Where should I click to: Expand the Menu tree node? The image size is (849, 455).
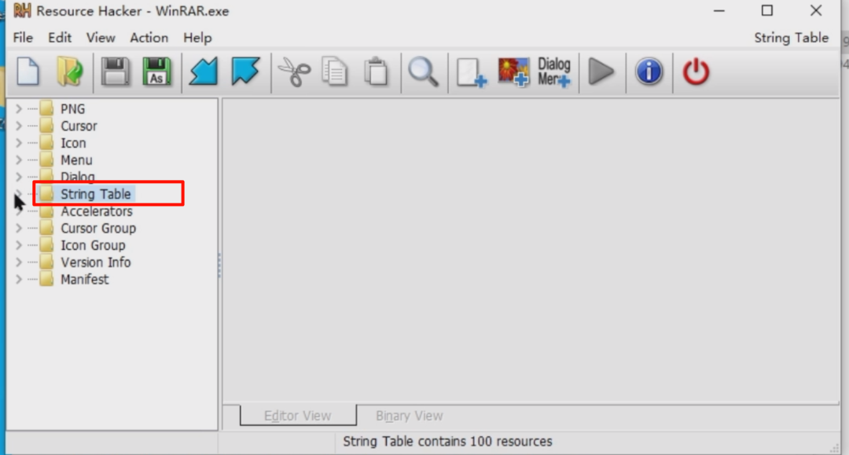click(19, 160)
